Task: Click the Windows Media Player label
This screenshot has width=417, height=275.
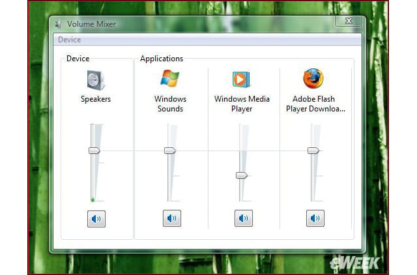Action: tap(242, 104)
